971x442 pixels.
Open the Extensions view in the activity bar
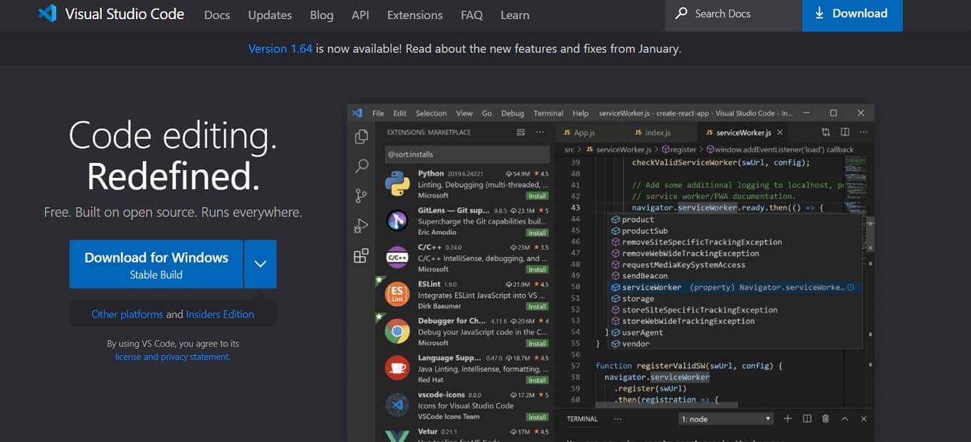361,255
